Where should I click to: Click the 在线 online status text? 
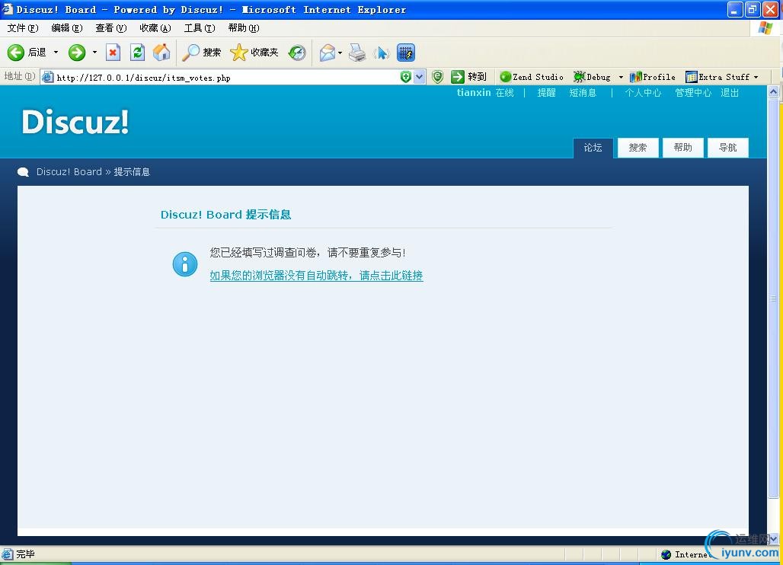(504, 93)
